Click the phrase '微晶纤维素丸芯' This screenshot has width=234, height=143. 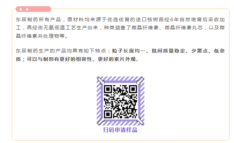point(184,28)
